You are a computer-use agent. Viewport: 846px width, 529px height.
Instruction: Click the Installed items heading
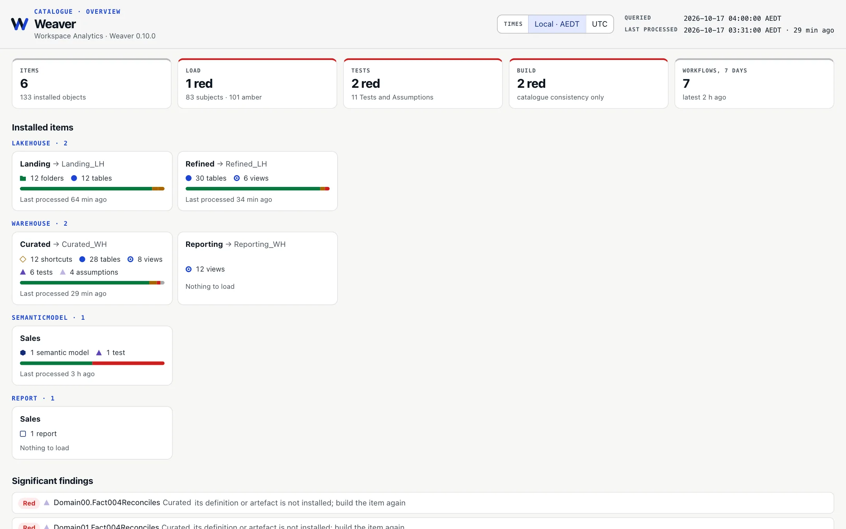point(43,127)
